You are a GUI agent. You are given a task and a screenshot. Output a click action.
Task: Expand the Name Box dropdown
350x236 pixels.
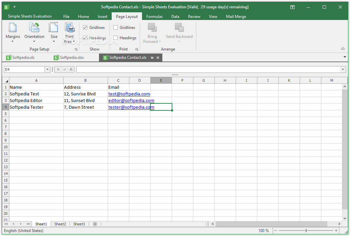pos(47,69)
